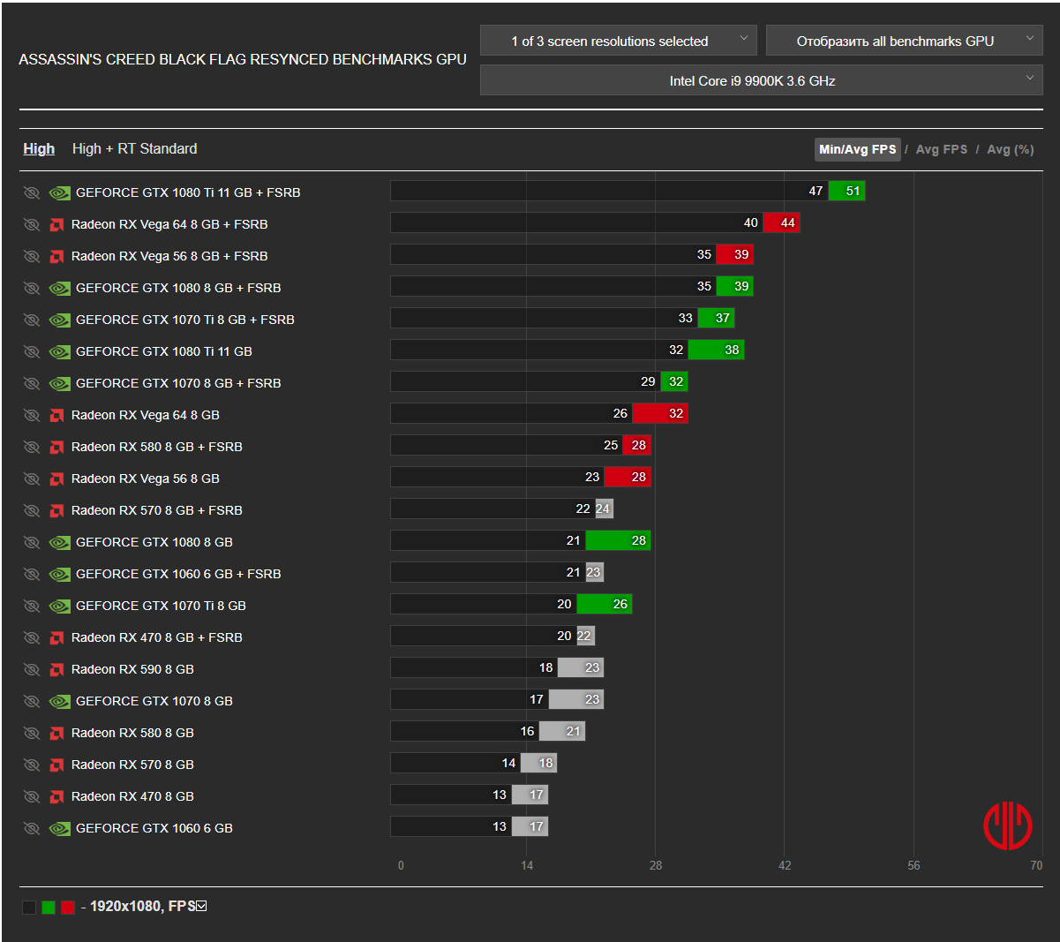The image size is (1060, 942).
Task: Hide Radeon RX 470 8 GB + FSRB via eye icon
Action: tap(32, 637)
